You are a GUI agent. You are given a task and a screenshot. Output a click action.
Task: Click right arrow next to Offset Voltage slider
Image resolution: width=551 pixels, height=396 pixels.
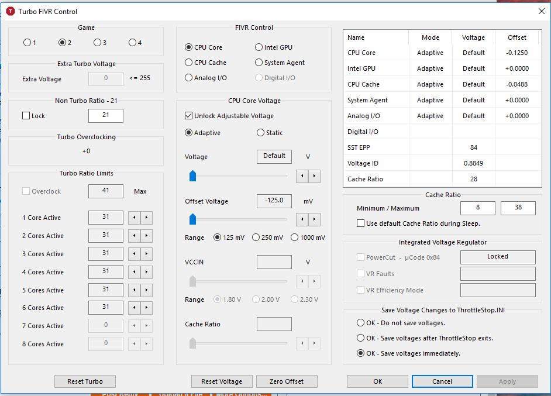(x=315, y=220)
